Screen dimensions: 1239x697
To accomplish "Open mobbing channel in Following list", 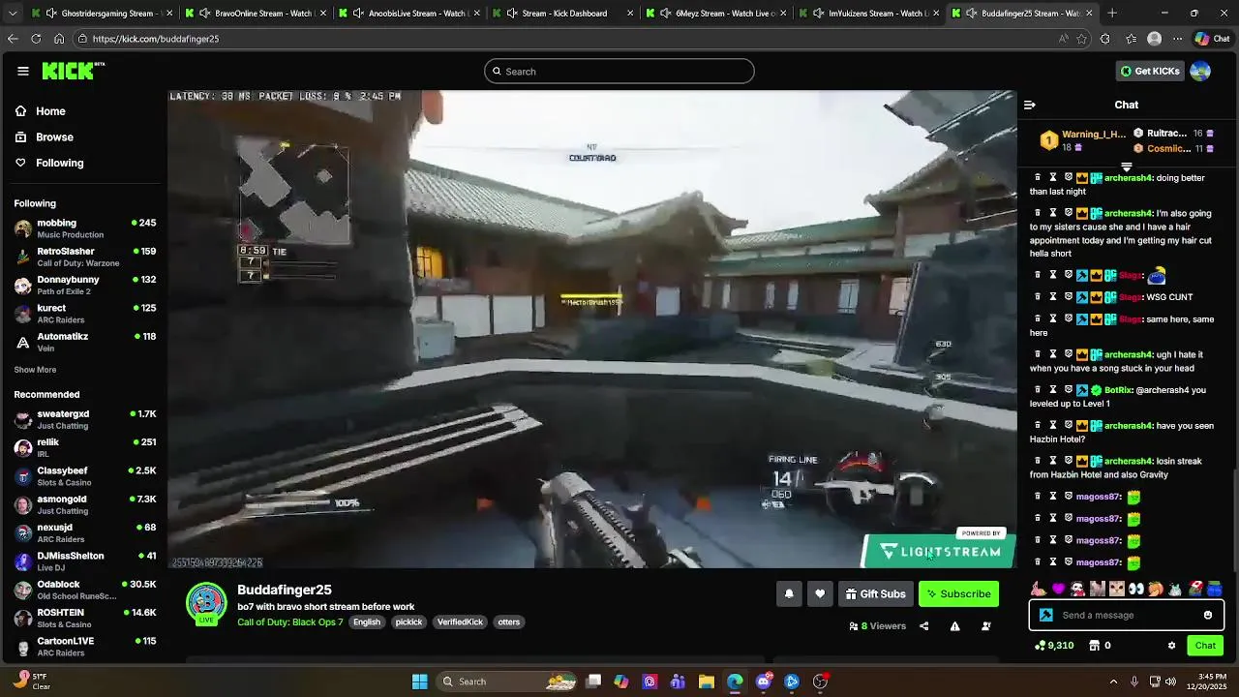I will coord(85,228).
